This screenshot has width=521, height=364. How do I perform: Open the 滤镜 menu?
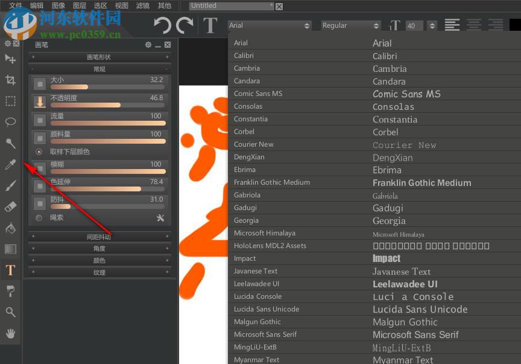[142, 5]
